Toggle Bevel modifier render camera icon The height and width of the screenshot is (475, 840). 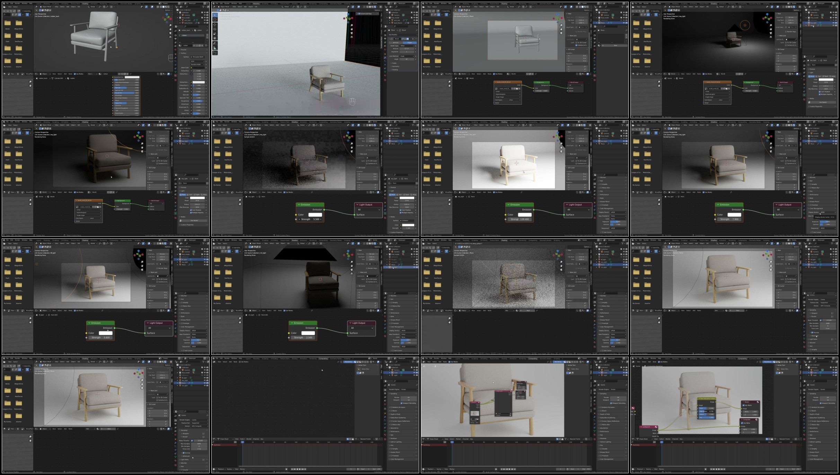click(x=408, y=39)
